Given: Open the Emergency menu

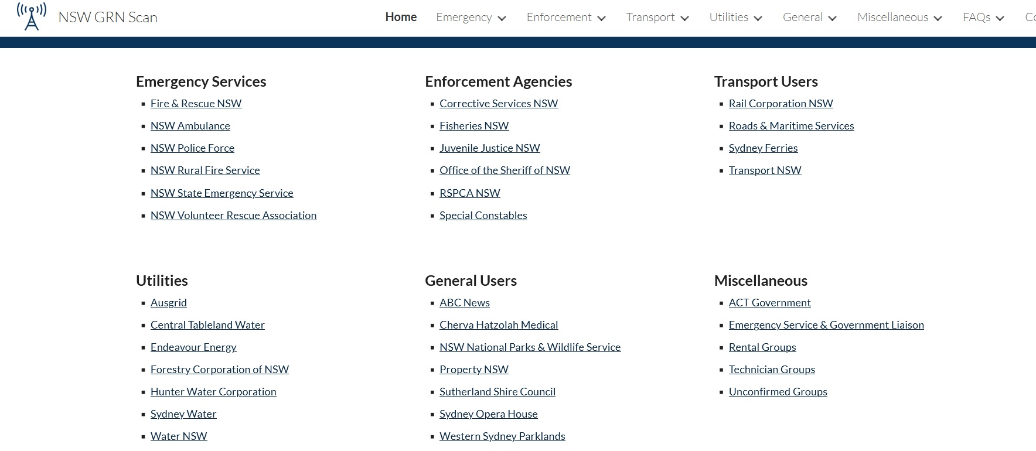Looking at the screenshot, I should (464, 18).
